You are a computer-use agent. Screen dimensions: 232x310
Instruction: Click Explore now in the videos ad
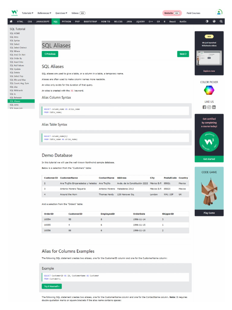click(x=209, y=71)
